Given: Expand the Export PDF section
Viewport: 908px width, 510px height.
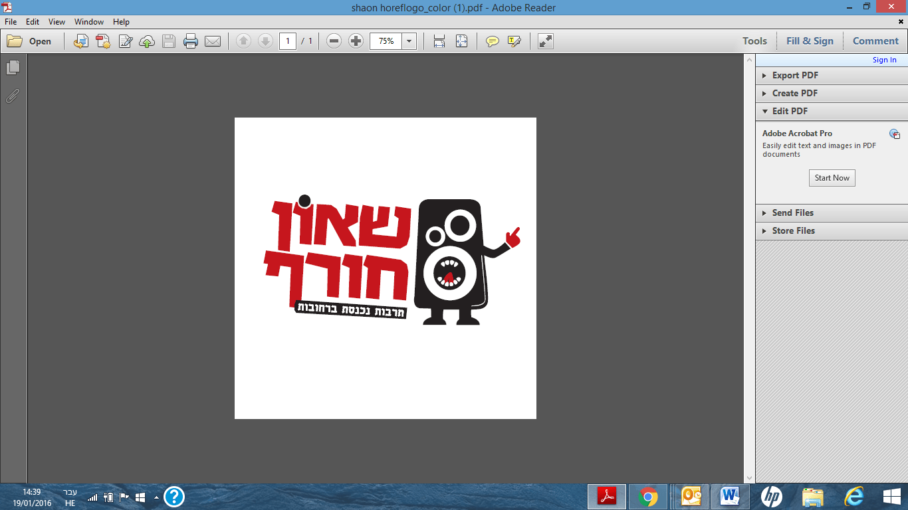Looking at the screenshot, I should click(x=795, y=76).
